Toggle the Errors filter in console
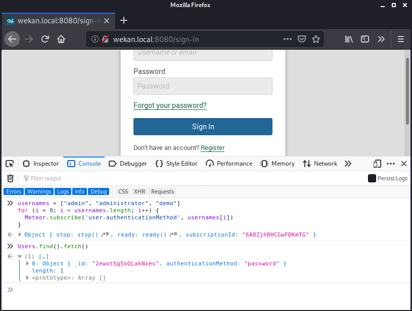 pos(14,191)
